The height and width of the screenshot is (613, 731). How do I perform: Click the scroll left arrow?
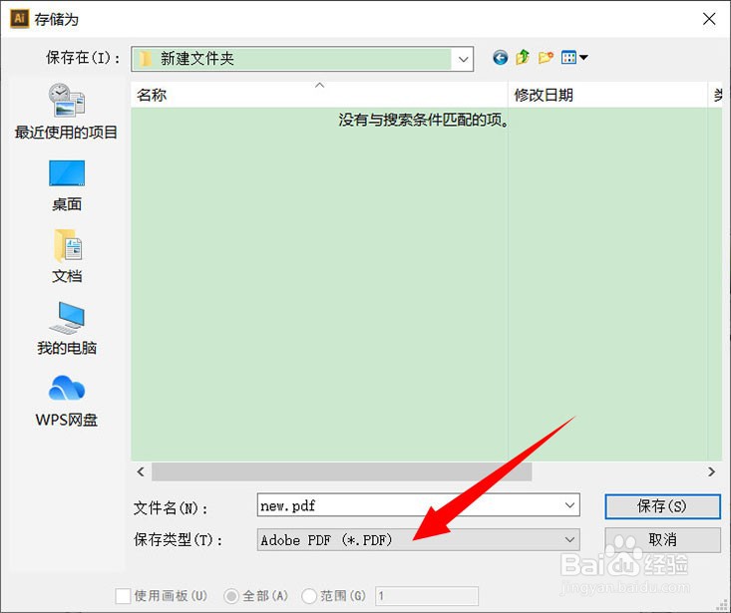pos(141,471)
